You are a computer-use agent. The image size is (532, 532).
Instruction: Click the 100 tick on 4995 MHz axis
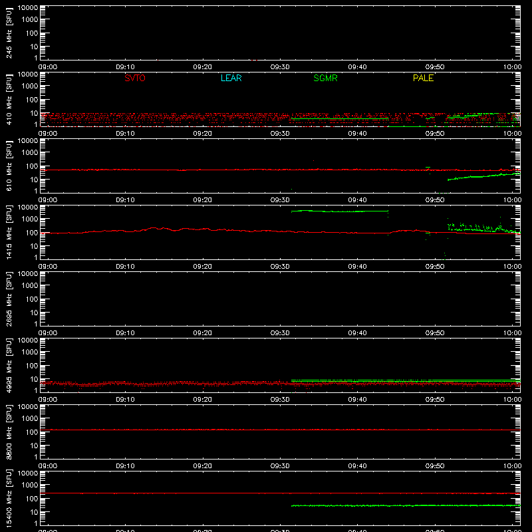[32, 366]
